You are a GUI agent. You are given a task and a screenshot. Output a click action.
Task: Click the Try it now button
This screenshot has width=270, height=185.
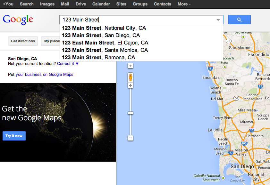(14, 136)
